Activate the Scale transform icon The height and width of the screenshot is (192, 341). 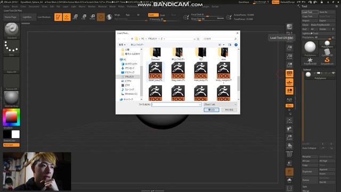click(84, 17)
